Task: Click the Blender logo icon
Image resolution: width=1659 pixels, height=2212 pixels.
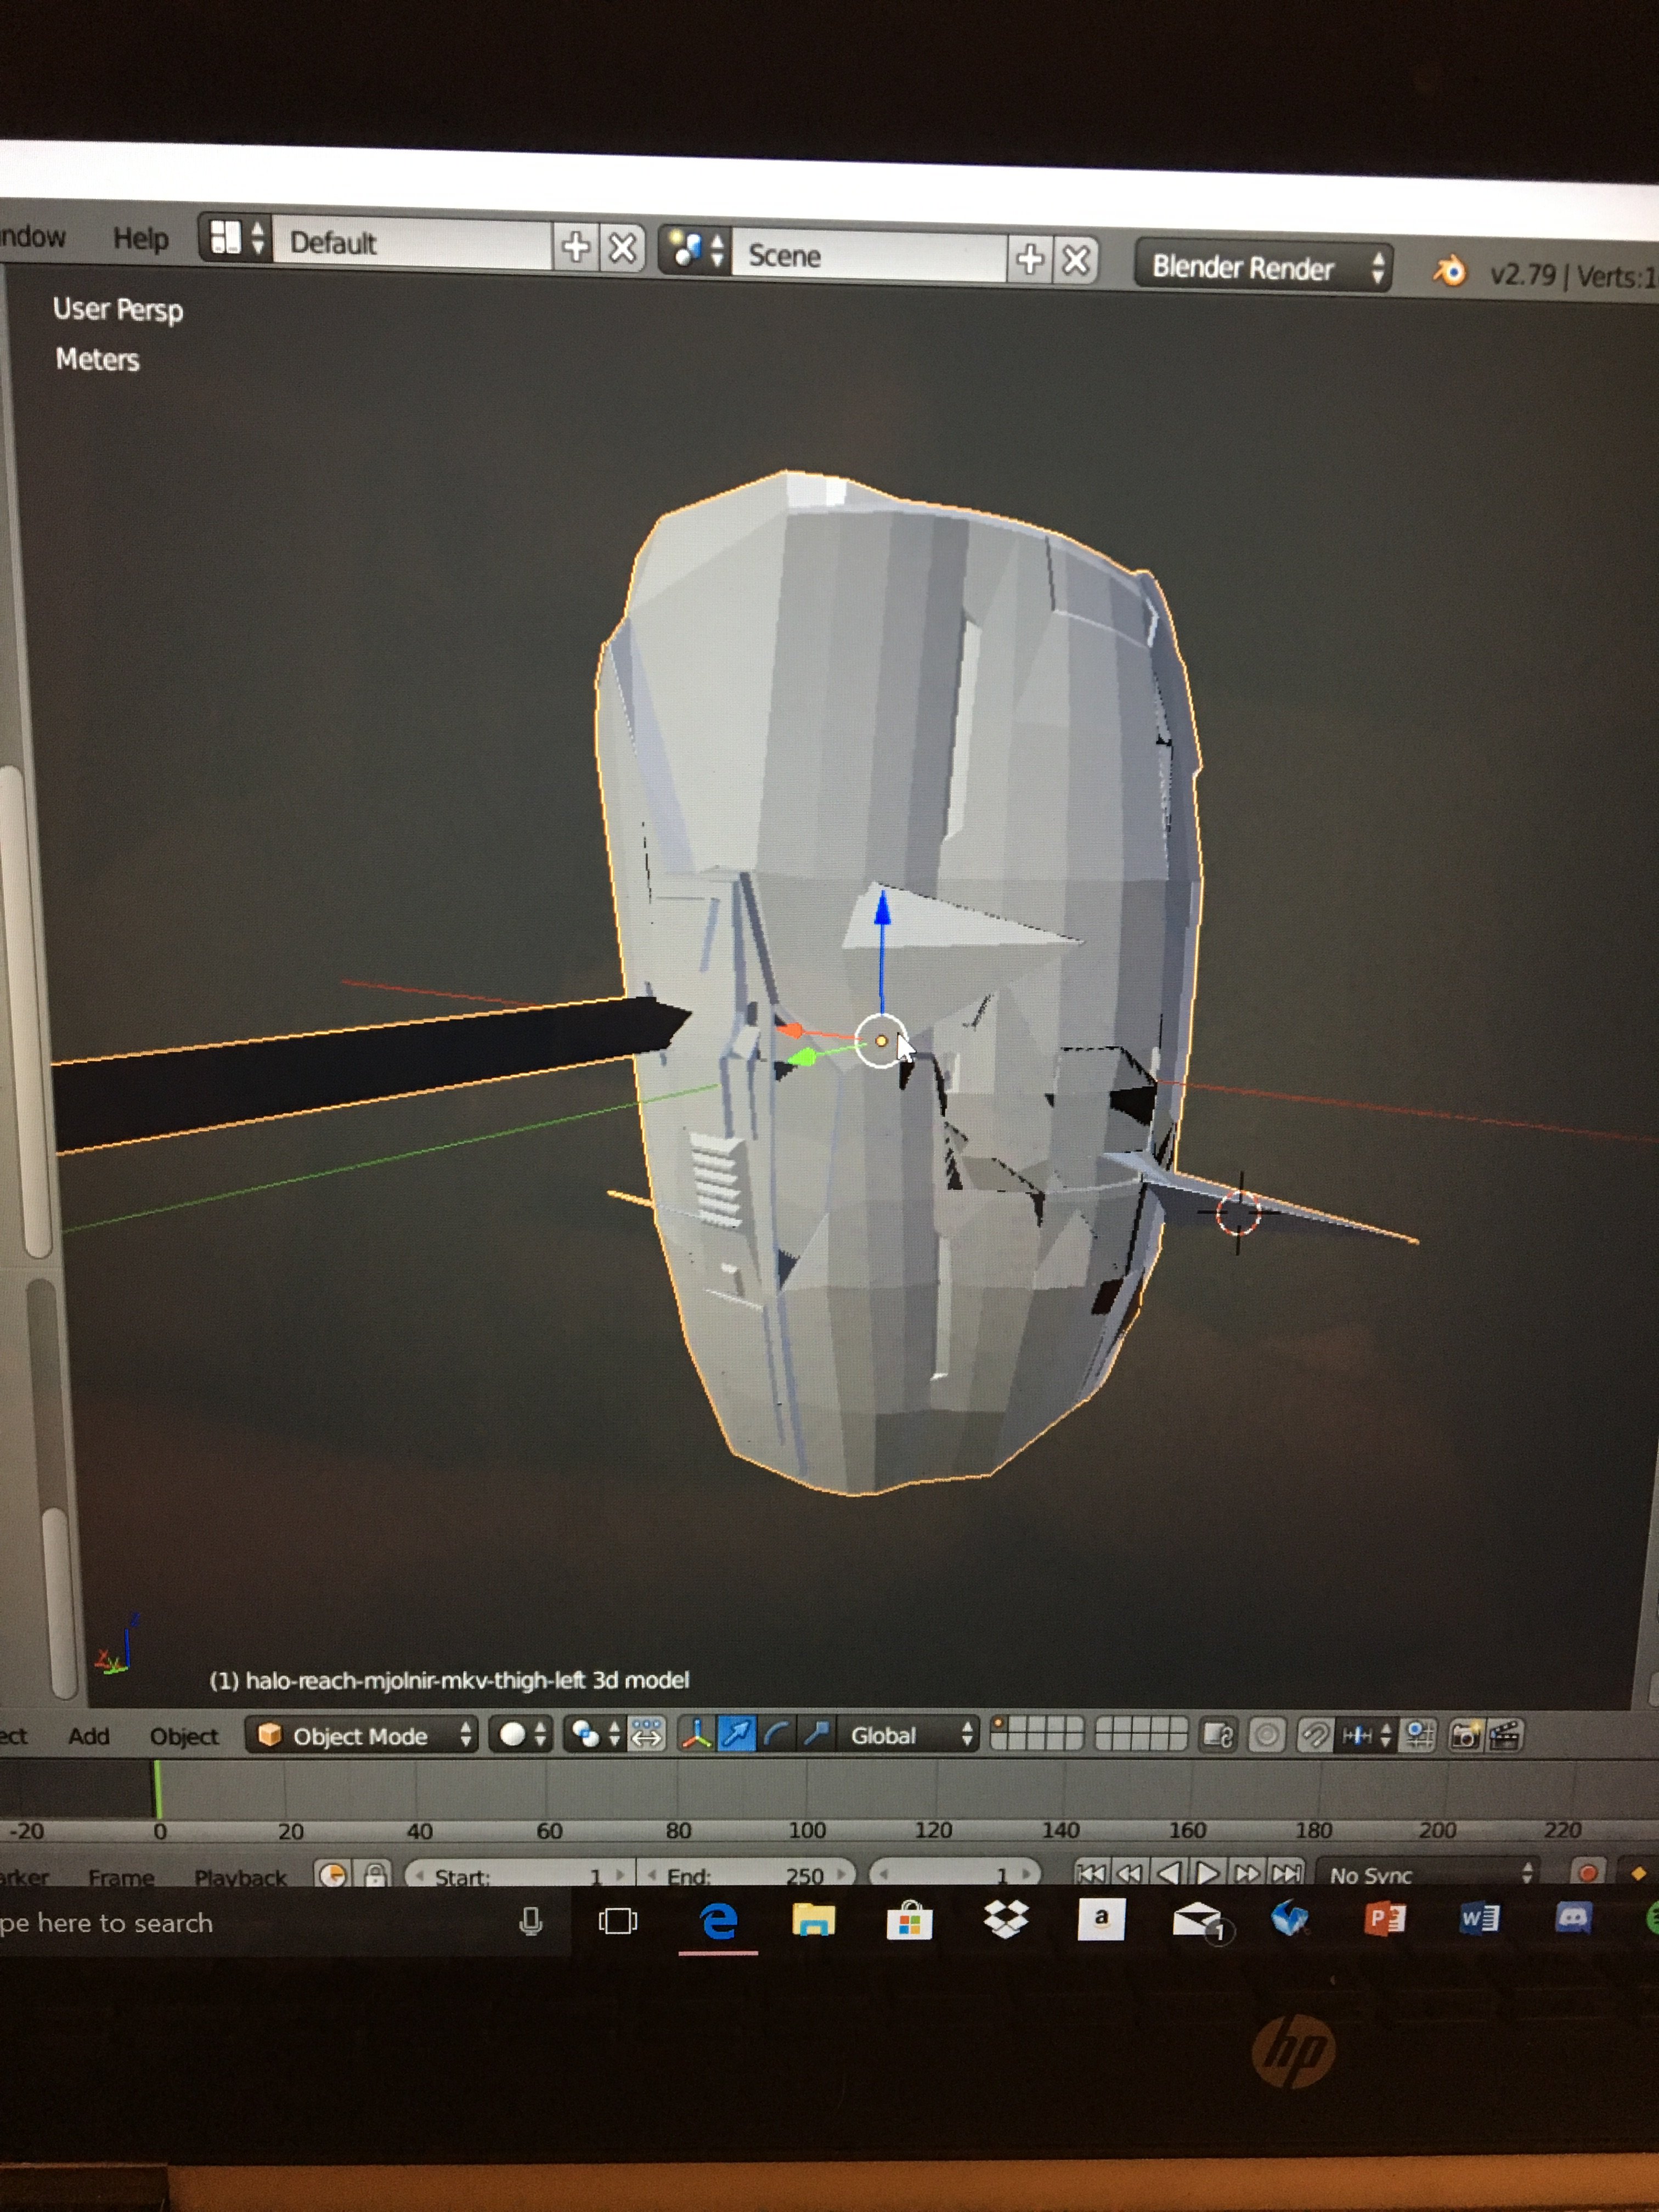Action: 1450,271
